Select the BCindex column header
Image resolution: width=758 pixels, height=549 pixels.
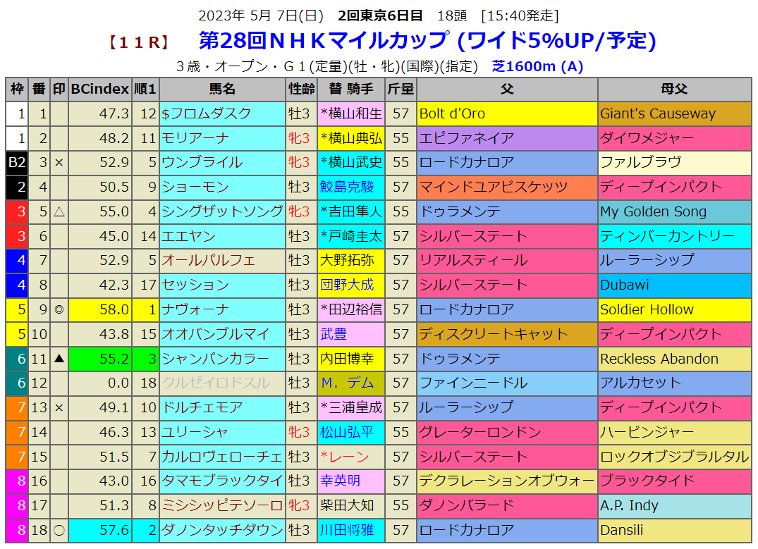[99, 89]
